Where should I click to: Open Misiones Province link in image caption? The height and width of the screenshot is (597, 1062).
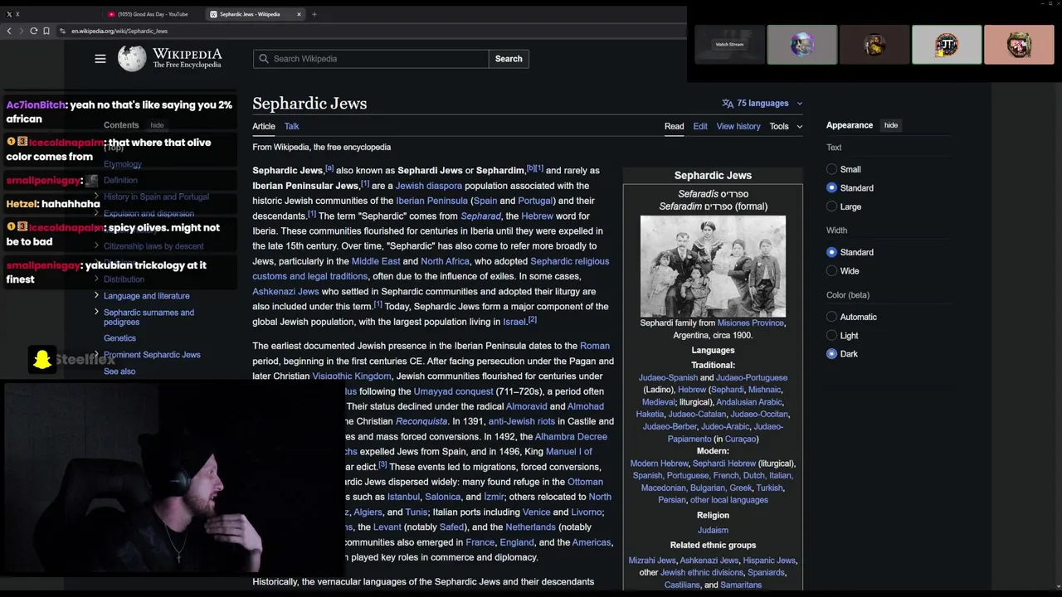(751, 323)
